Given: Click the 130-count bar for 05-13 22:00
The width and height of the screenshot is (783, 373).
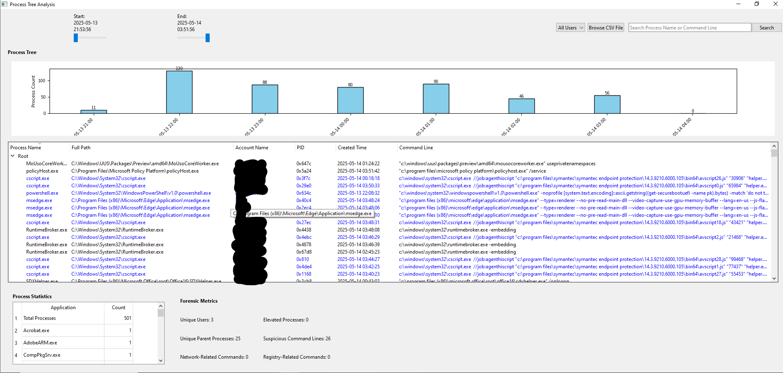Looking at the screenshot, I should pyautogui.click(x=179, y=92).
